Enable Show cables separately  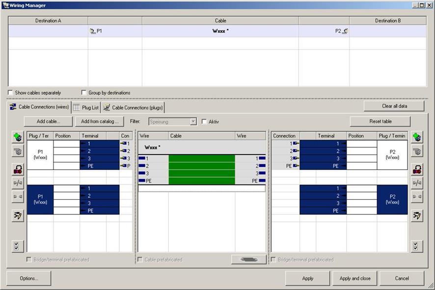point(10,93)
